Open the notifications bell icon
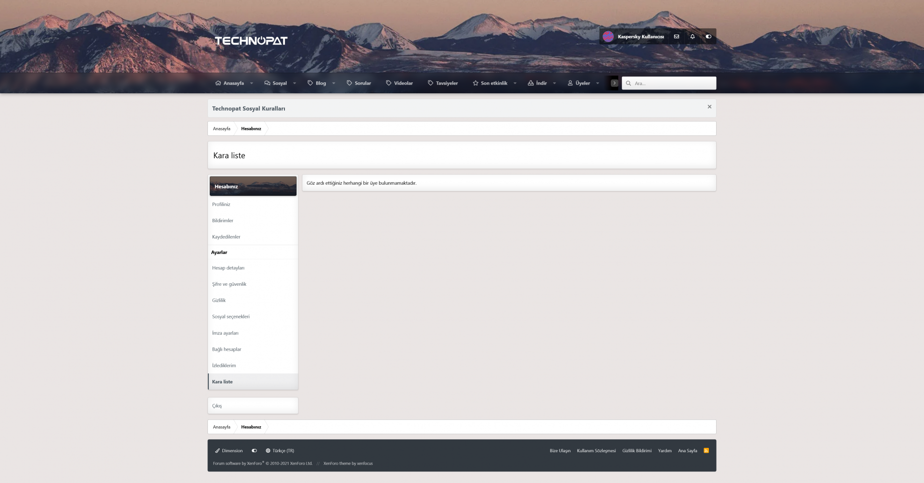Viewport: 924px width, 483px height. pyautogui.click(x=693, y=37)
